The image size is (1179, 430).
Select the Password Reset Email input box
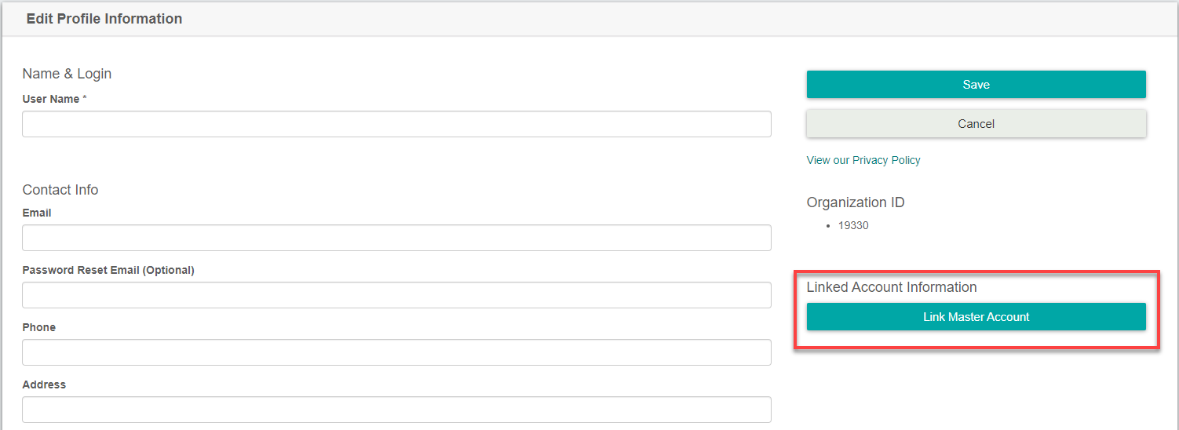(396, 295)
